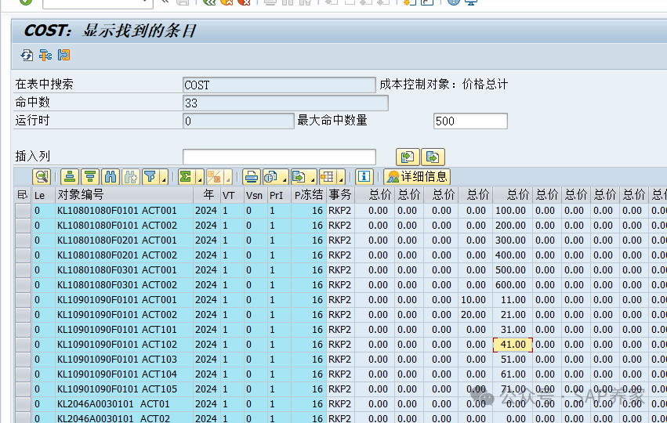The image size is (667, 423).
Task: Click the 10.00 value cell
Action: tap(473, 300)
